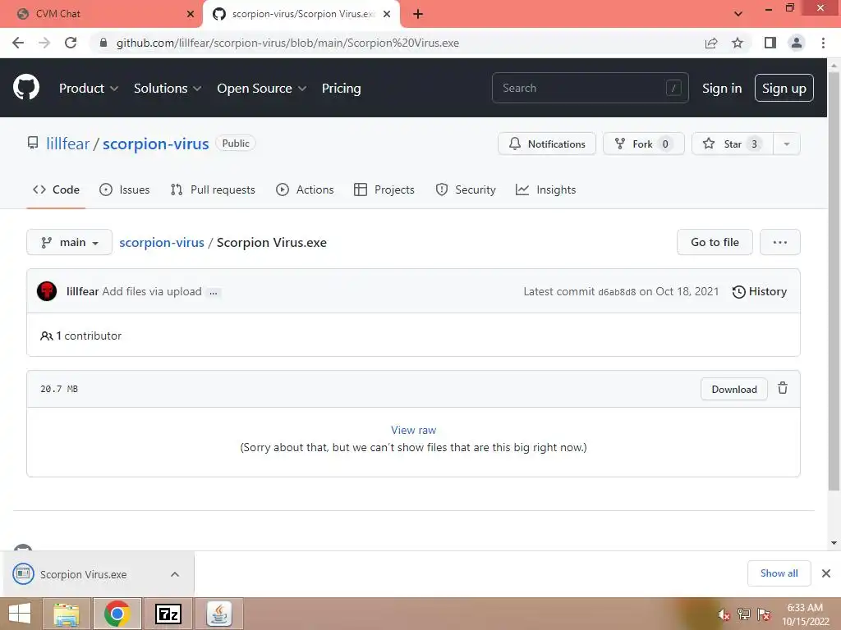Click the padlock site info icon

pos(103,43)
